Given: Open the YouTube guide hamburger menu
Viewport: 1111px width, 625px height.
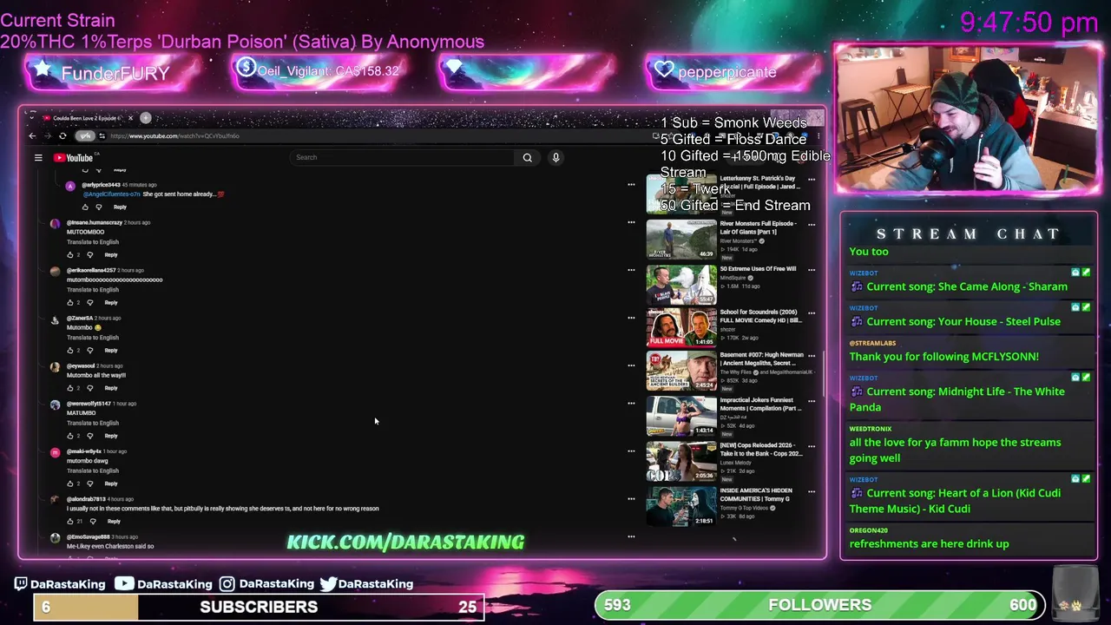Looking at the screenshot, I should (38, 157).
